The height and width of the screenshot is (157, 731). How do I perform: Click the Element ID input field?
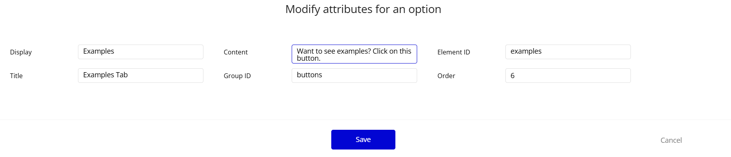(x=568, y=52)
